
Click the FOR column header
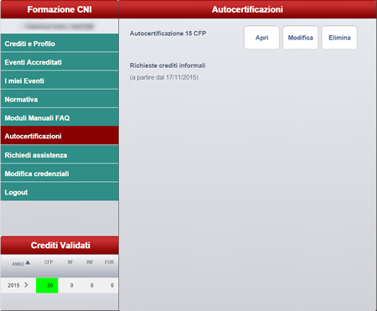pos(109,262)
